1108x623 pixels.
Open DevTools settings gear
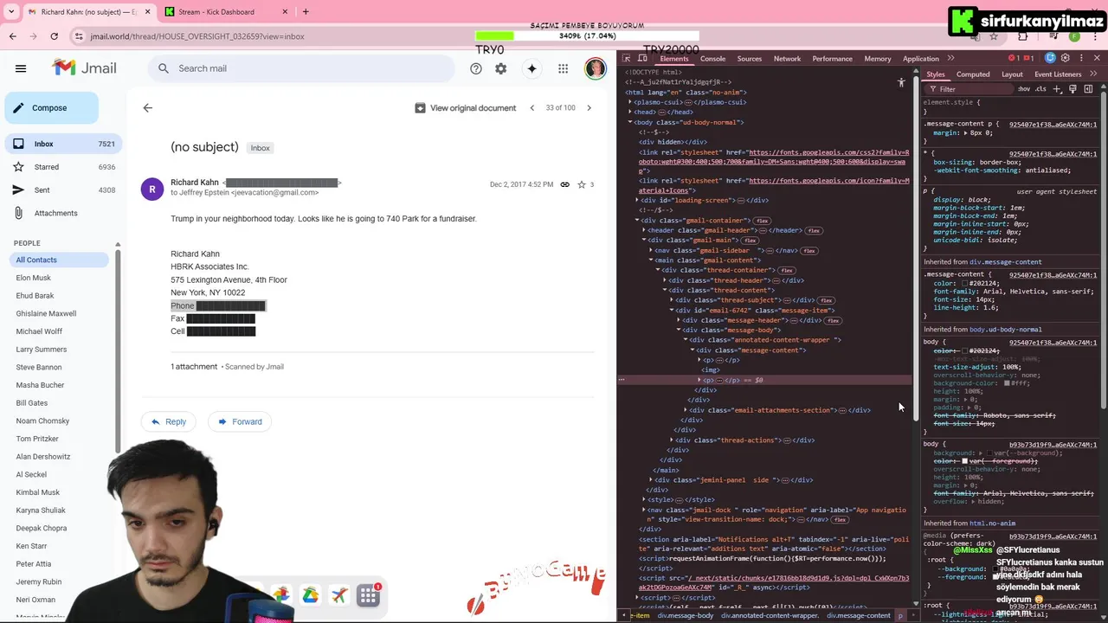pyautogui.click(x=1066, y=58)
